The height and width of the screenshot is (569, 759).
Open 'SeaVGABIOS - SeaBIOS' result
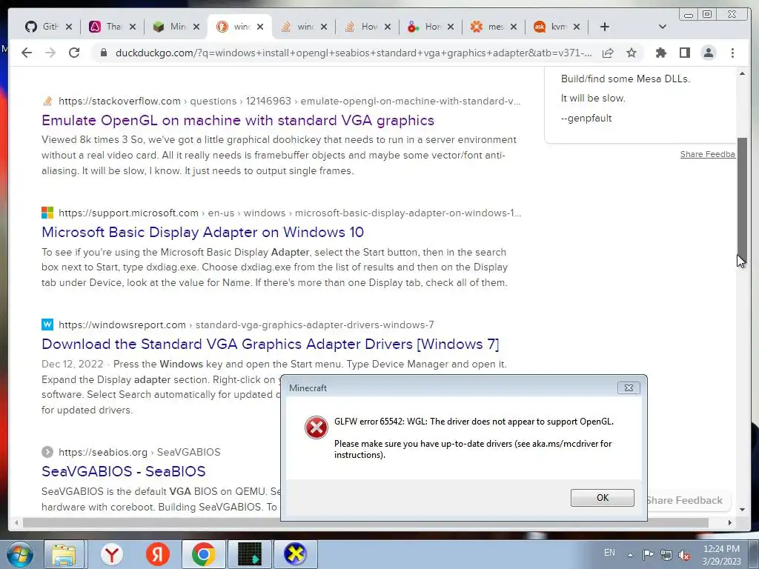tap(124, 471)
